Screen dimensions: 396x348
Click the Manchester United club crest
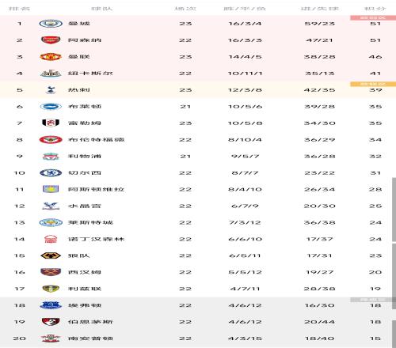(x=51, y=57)
